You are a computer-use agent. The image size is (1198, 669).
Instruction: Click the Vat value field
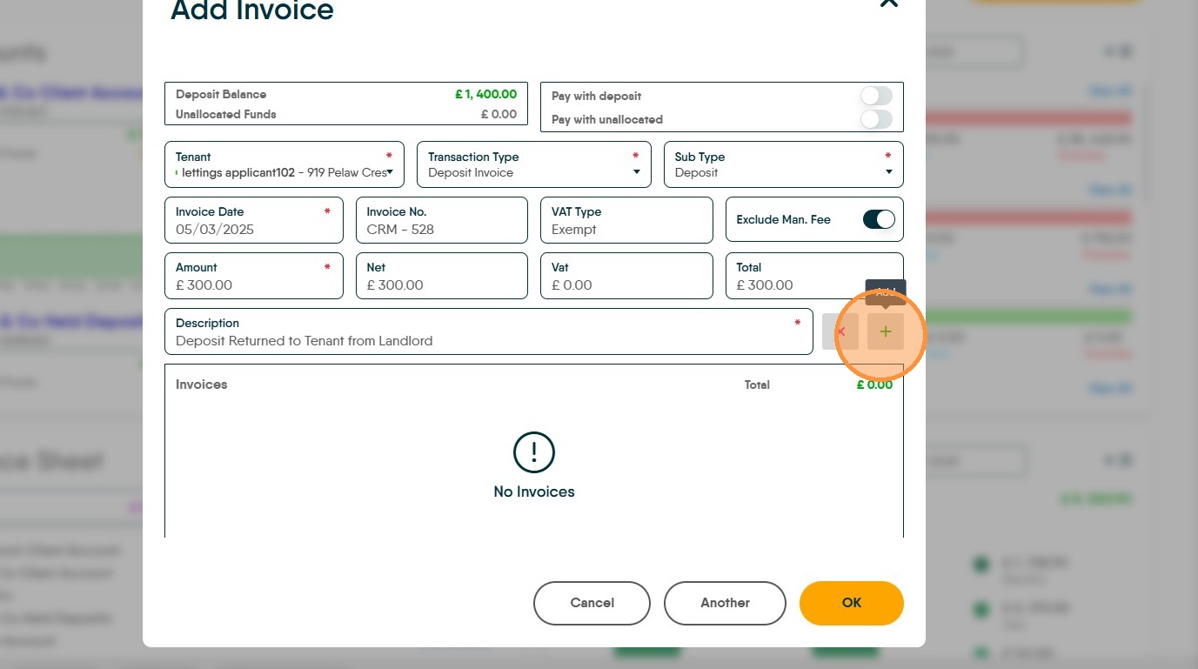point(626,276)
